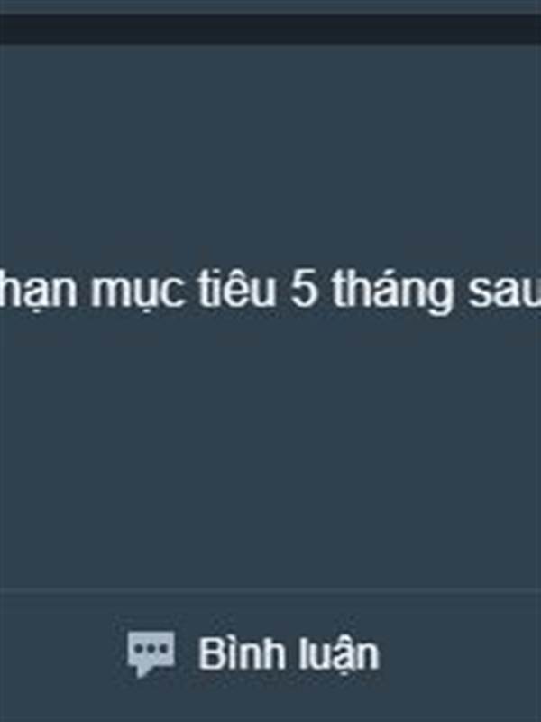Click the speech bubble comment icon
The width and height of the screenshot is (541, 722).
point(151,653)
